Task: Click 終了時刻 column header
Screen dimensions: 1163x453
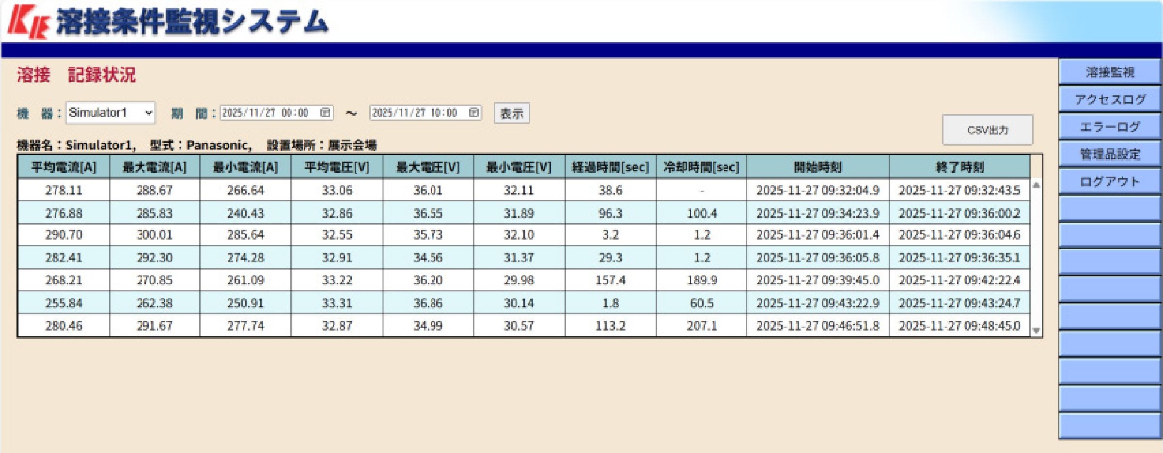Action: [x=959, y=167]
